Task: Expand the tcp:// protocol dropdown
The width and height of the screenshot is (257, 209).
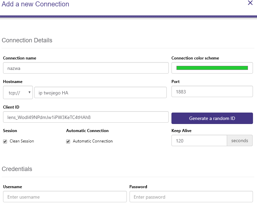Action: pyautogui.click(x=18, y=93)
